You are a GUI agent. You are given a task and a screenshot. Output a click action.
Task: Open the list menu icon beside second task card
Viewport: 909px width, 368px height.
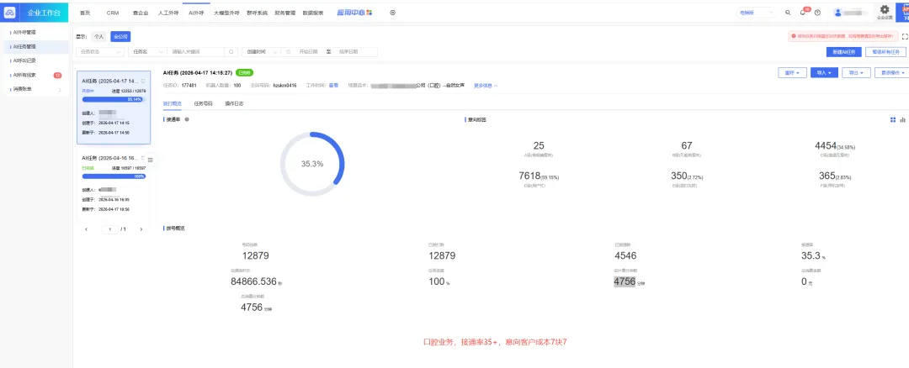click(x=151, y=160)
